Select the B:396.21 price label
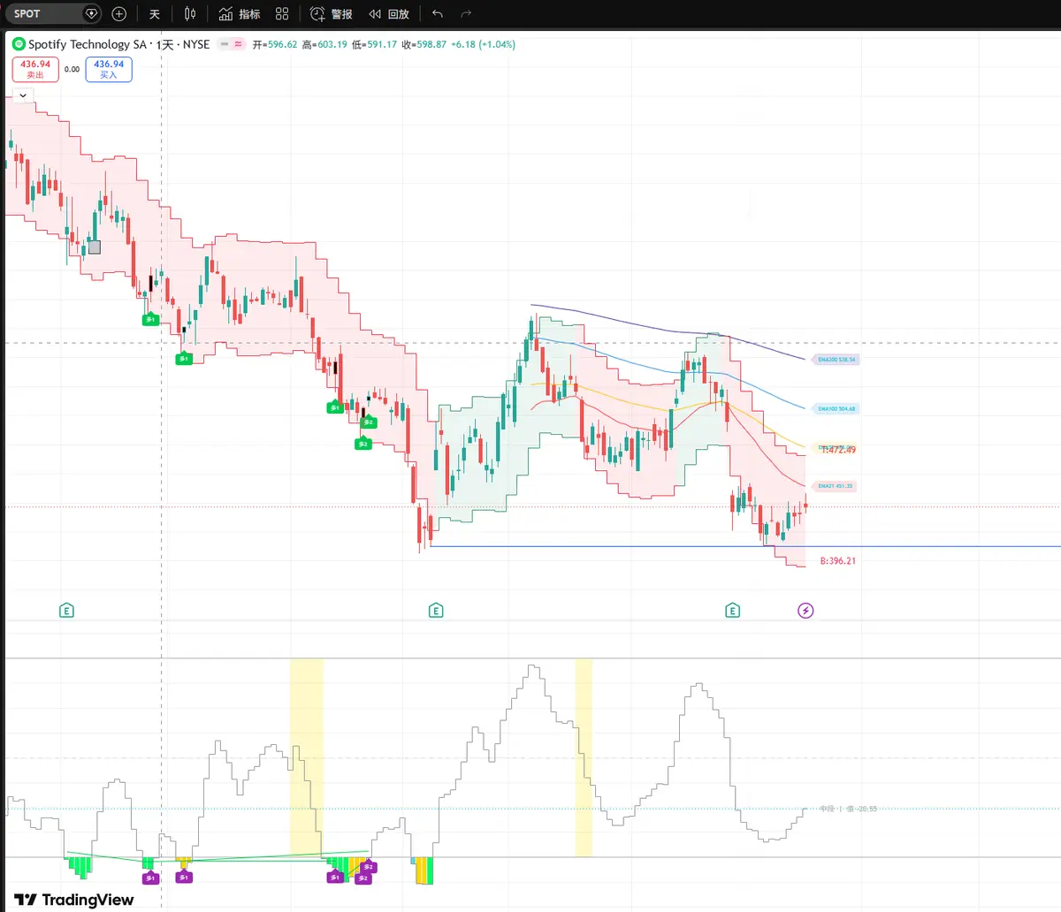1061x912 pixels. tap(838, 561)
